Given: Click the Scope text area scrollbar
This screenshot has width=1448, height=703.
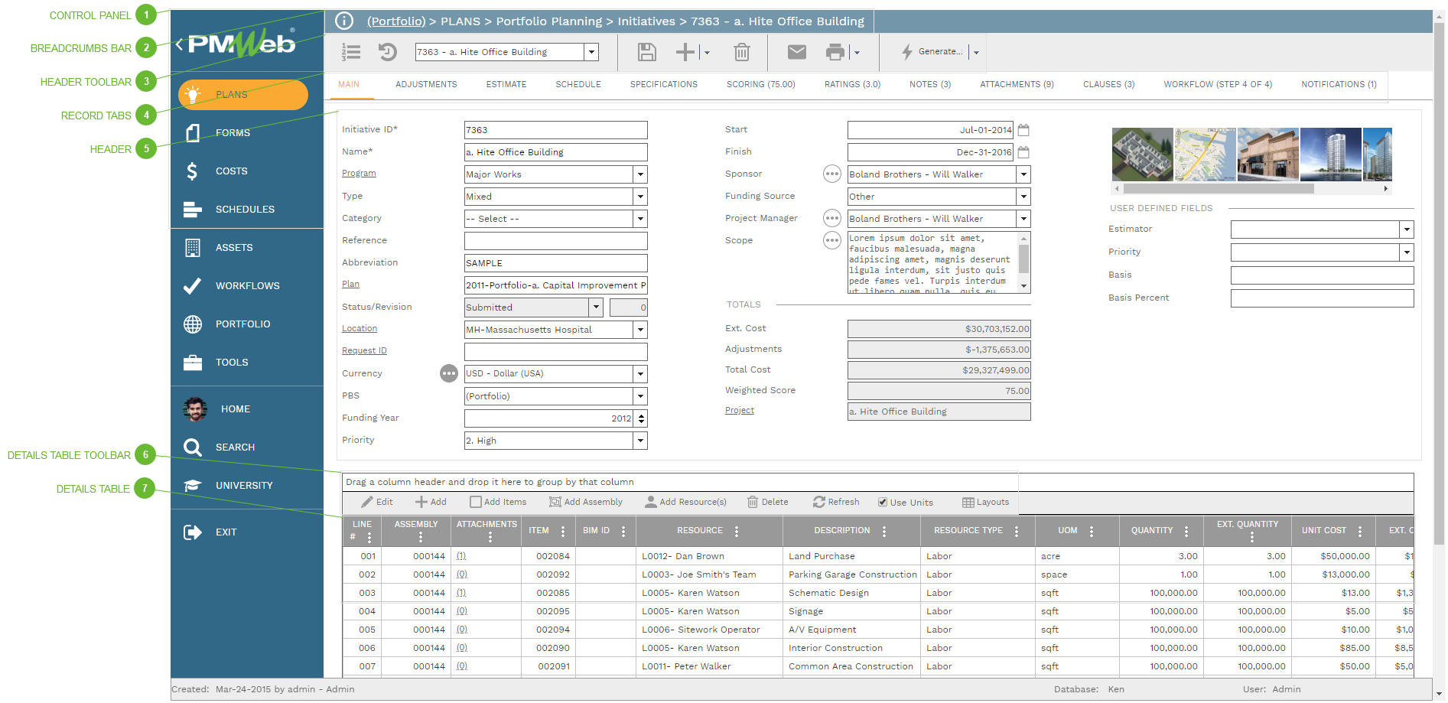Looking at the screenshot, I should (1023, 259).
